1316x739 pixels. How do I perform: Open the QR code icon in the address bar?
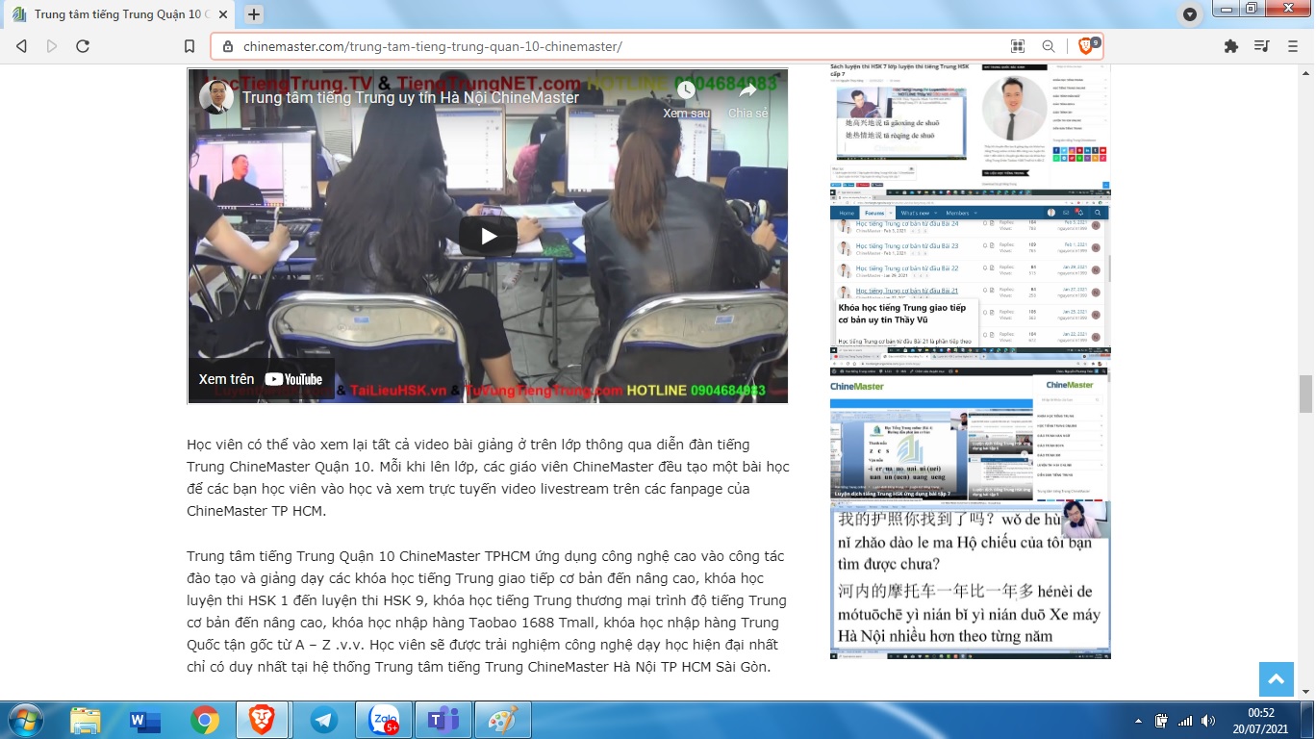[1018, 46]
